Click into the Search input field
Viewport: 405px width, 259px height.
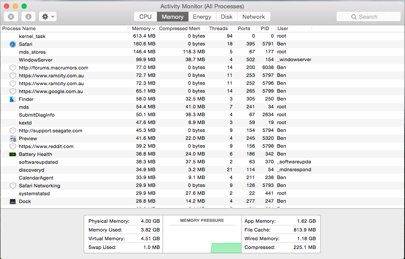(x=368, y=17)
